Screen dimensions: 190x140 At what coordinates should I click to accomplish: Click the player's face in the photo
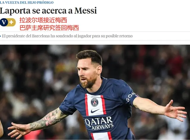tap(87, 74)
